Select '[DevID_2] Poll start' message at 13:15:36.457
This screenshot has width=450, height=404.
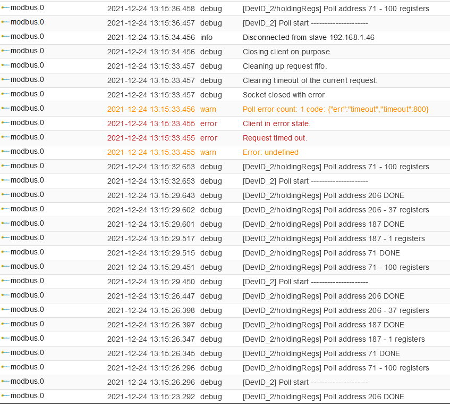(305, 23)
